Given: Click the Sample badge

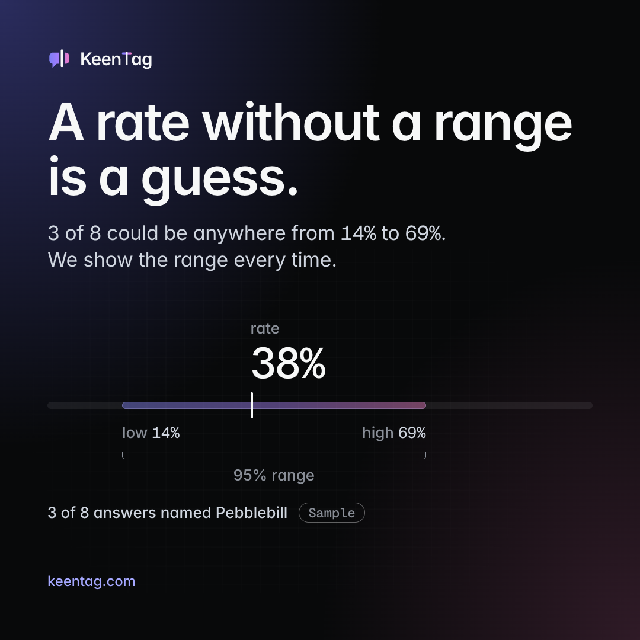Looking at the screenshot, I should pyautogui.click(x=331, y=513).
